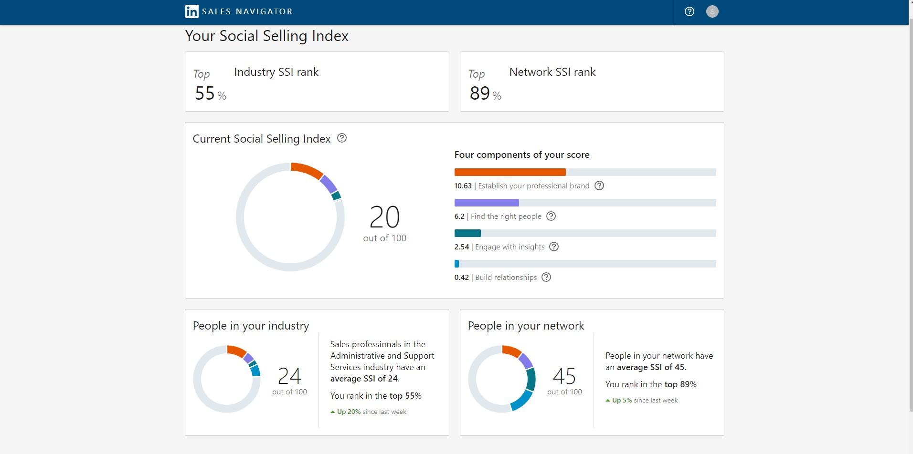Click the SALES NAVIGATOR title text
Viewport: 913px width, 454px height.
[247, 11]
